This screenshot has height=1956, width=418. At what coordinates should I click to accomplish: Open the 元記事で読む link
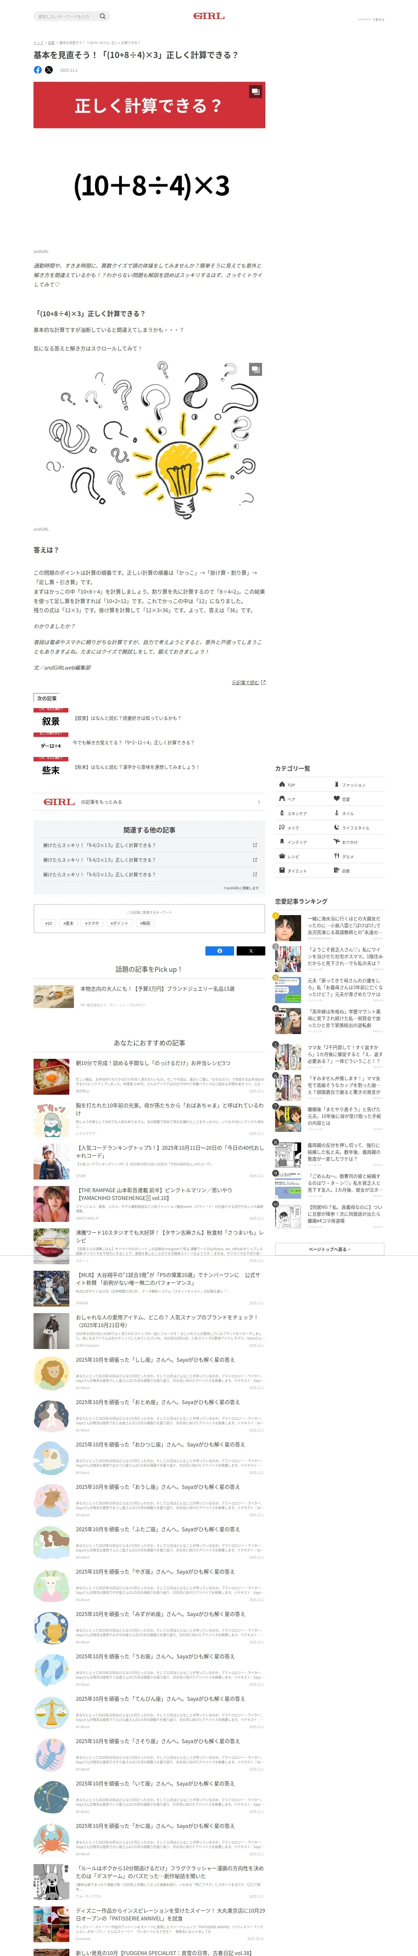pyautogui.click(x=248, y=683)
